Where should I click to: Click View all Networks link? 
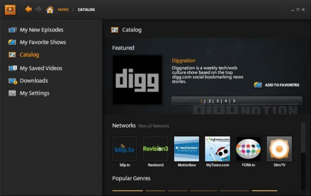pos(153,126)
